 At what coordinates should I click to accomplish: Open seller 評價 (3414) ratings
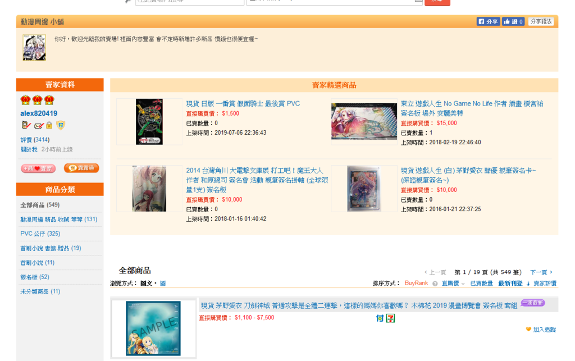pos(35,140)
